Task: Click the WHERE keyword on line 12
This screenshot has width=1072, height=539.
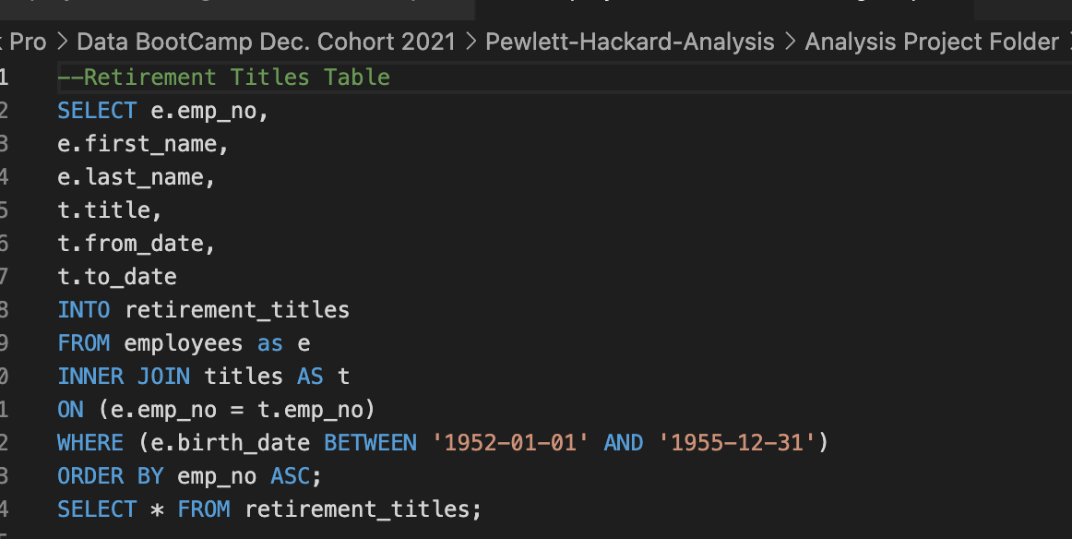Action: coord(89,442)
